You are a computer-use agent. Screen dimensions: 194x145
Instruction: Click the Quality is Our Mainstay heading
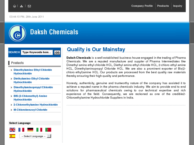click(x=96, y=49)
